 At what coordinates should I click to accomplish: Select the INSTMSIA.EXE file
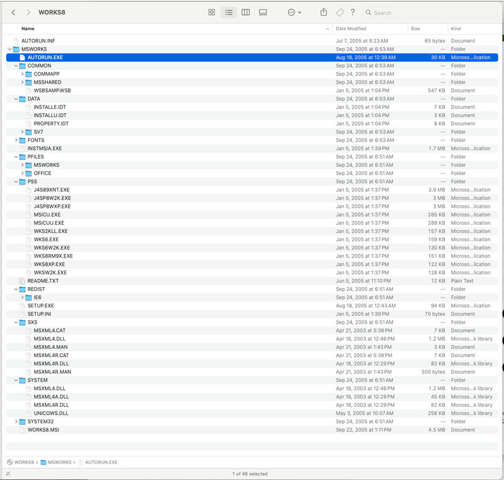tap(252, 149)
